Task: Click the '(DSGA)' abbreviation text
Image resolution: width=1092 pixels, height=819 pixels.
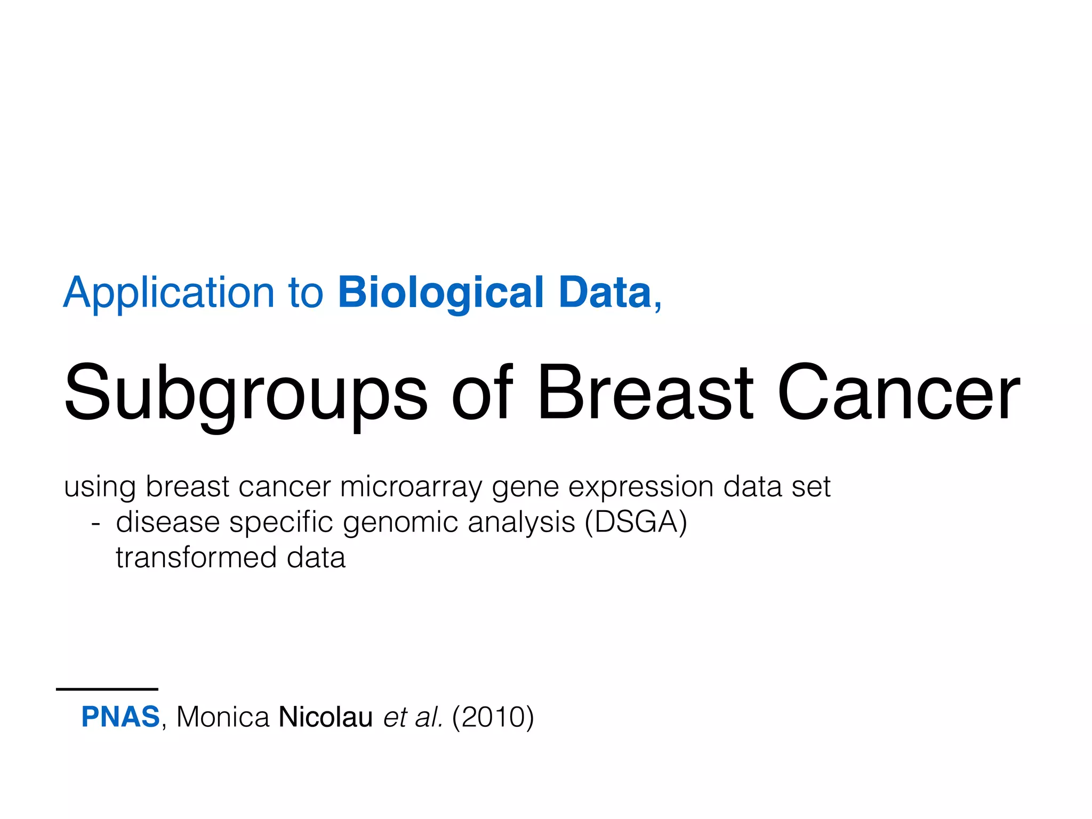Action: [636, 522]
